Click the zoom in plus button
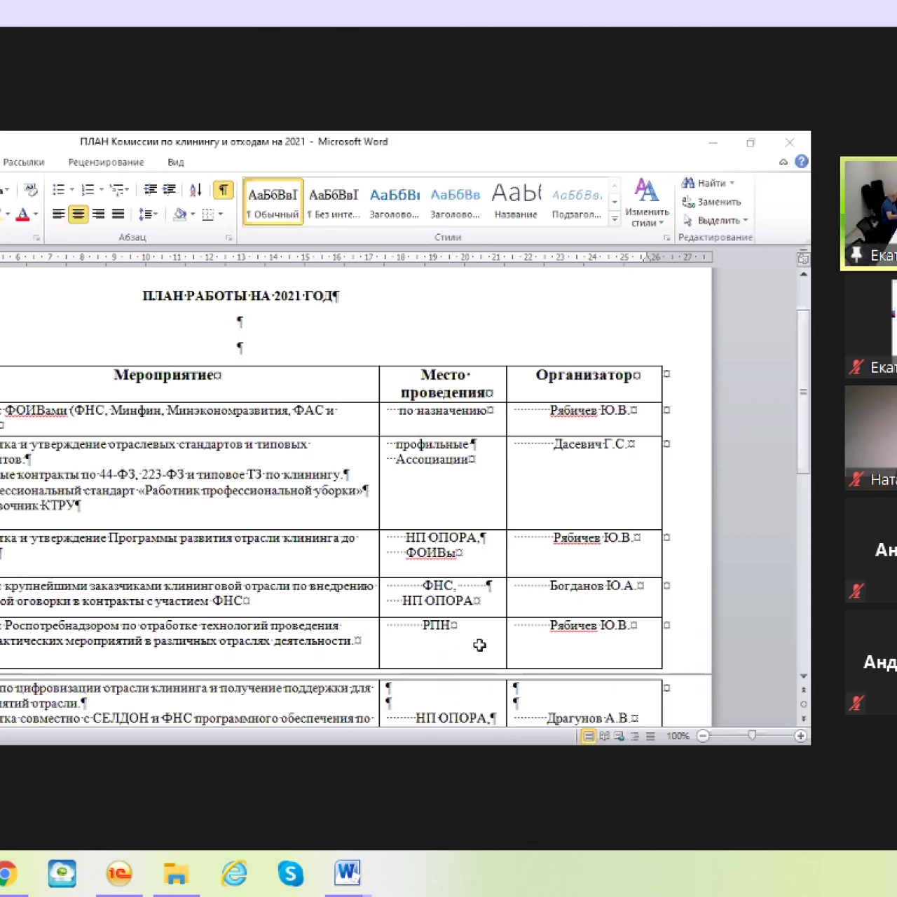The height and width of the screenshot is (897, 897). click(800, 736)
